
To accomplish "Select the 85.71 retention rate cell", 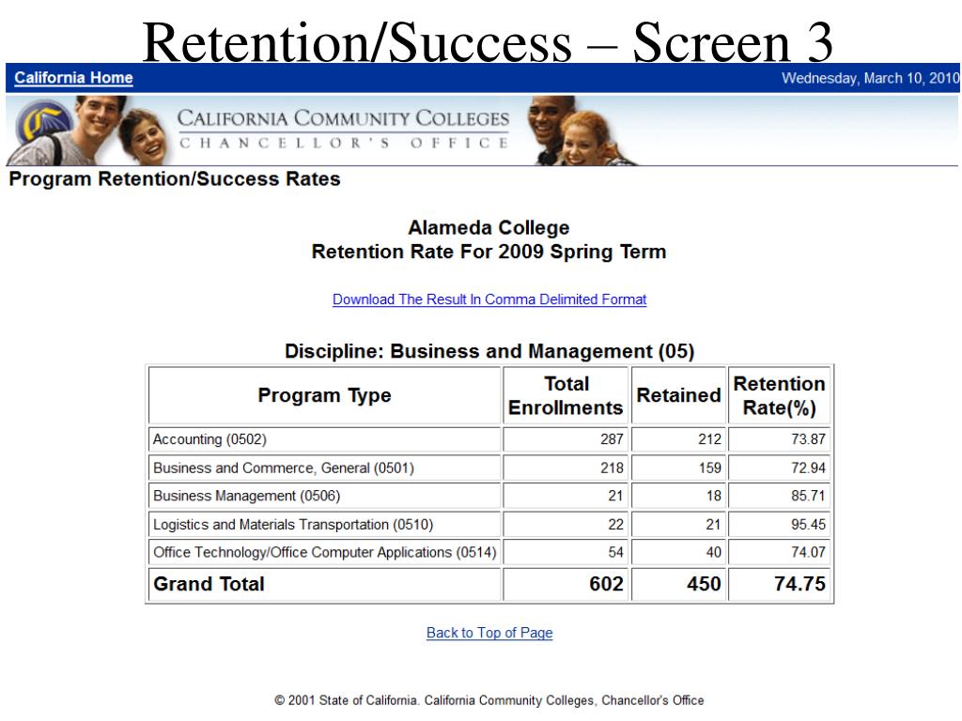I will (779, 496).
